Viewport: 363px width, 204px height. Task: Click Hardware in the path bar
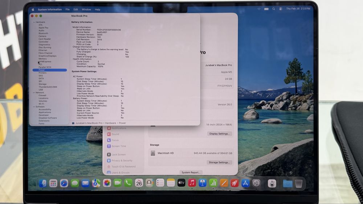[x=110, y=123]
